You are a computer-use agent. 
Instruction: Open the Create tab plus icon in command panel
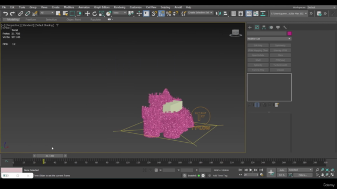pyautogui.click(x=250, y=27)
